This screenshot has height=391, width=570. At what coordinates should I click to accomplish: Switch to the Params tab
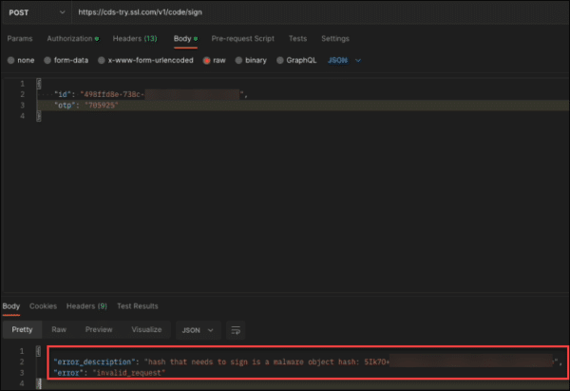[x=20, y=38]
